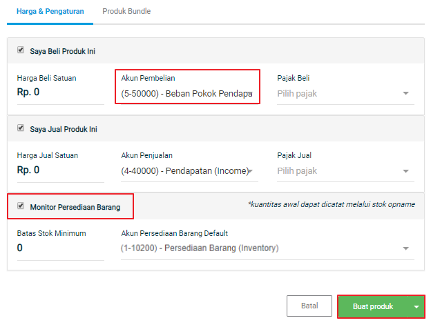Select the Persediaan Barang (Inventory) account field
Screen dimensions: 431x327
pos(267,248)
